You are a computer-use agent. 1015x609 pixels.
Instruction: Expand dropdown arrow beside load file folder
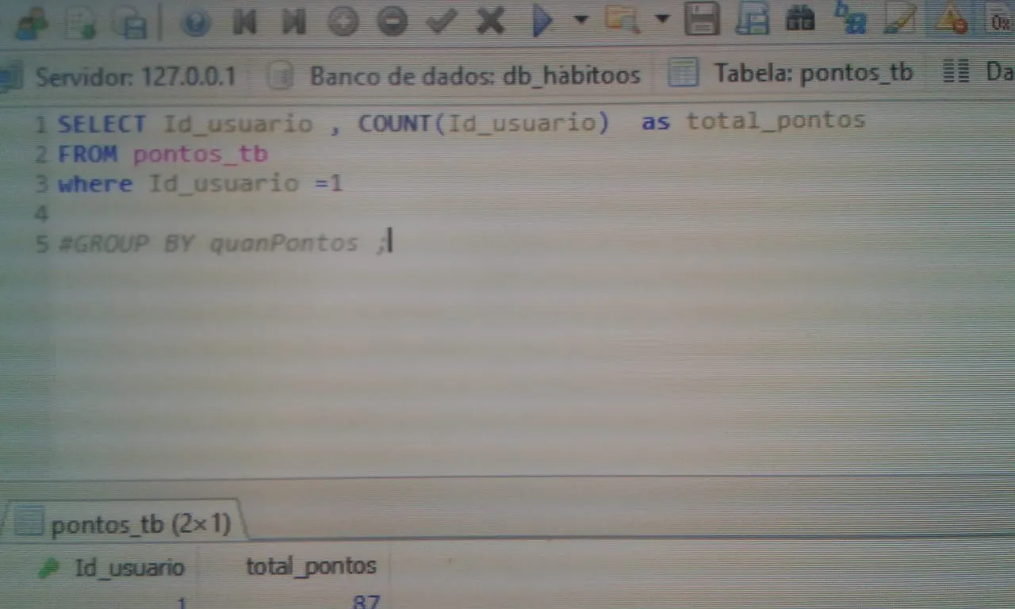pyautogui.click(x=662, y=19)
